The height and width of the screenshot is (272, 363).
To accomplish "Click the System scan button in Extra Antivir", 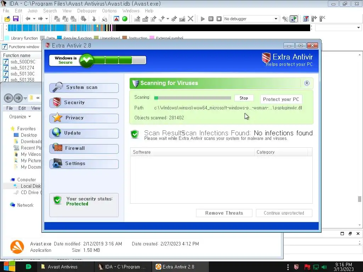I will point(84,87).
